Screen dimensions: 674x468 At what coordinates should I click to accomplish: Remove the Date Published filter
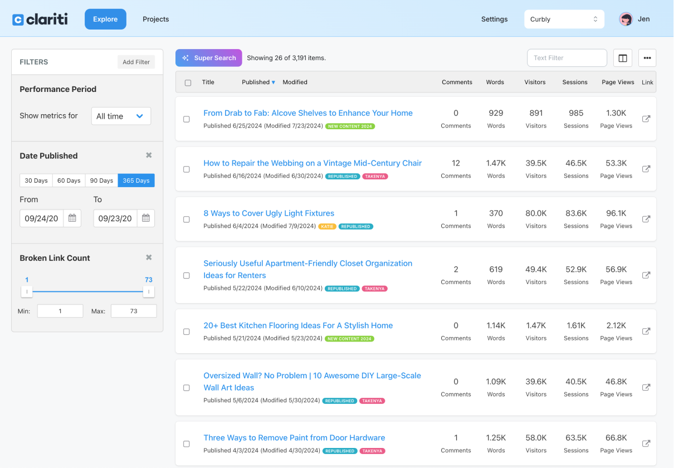click(148, 155)
